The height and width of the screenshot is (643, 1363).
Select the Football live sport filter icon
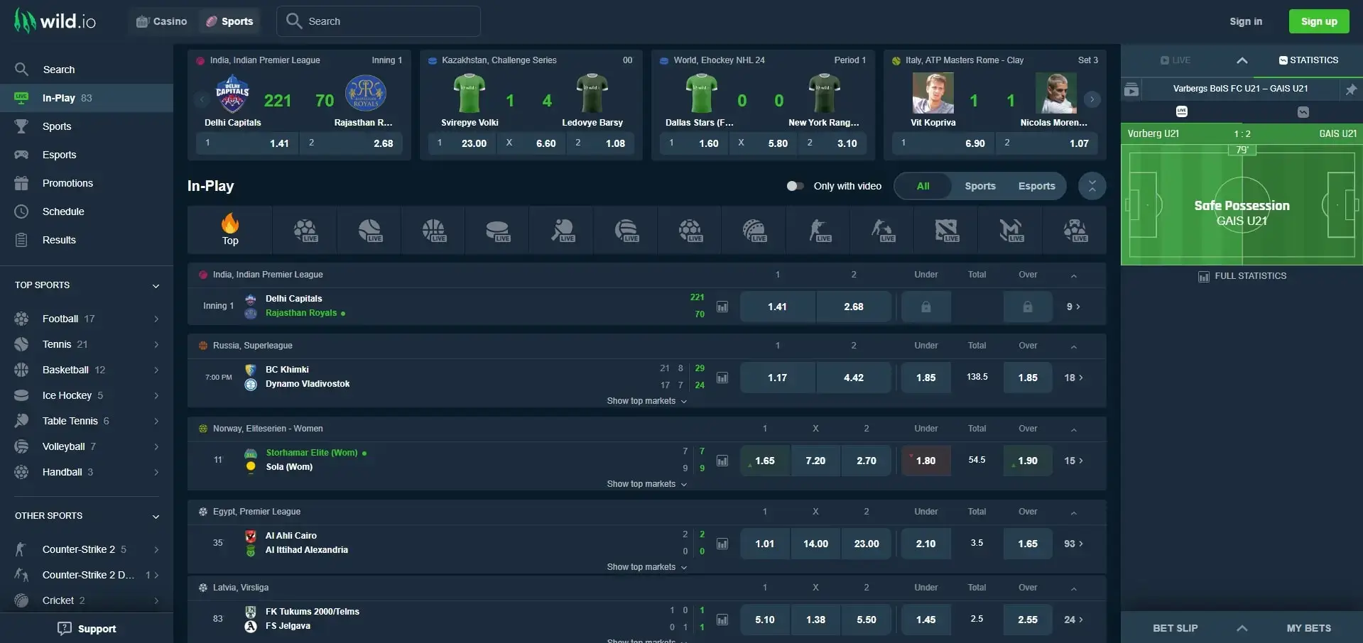pos(305,230)
